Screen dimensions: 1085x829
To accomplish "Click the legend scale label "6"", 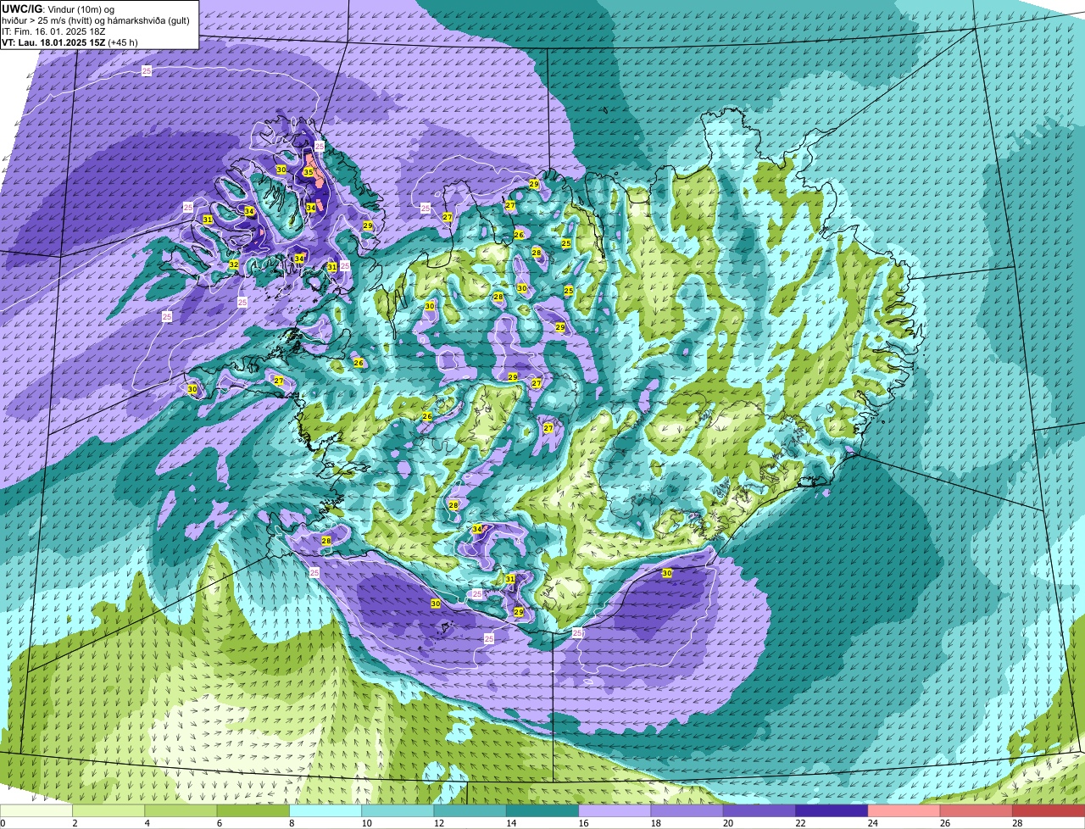I will pyautogui.click(x=220, y=823).
